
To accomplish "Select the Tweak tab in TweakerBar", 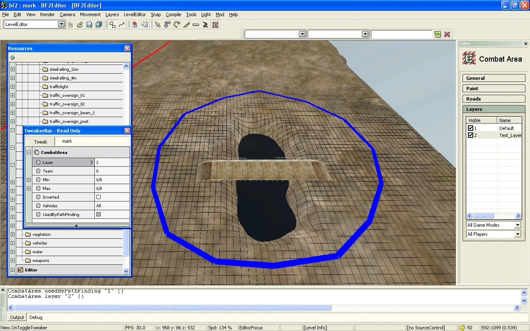I will (x=41, y=142).
